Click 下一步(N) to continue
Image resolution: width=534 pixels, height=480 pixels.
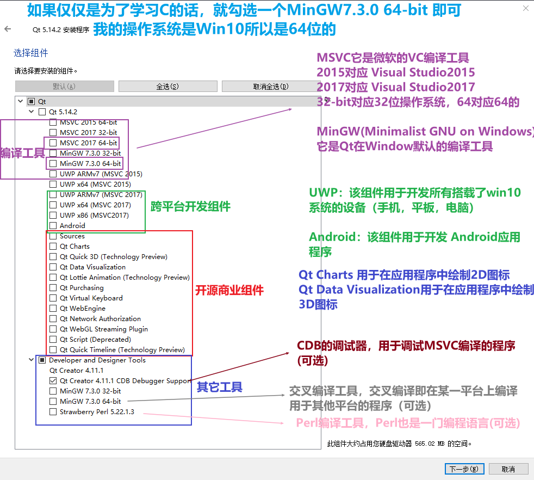464,469
